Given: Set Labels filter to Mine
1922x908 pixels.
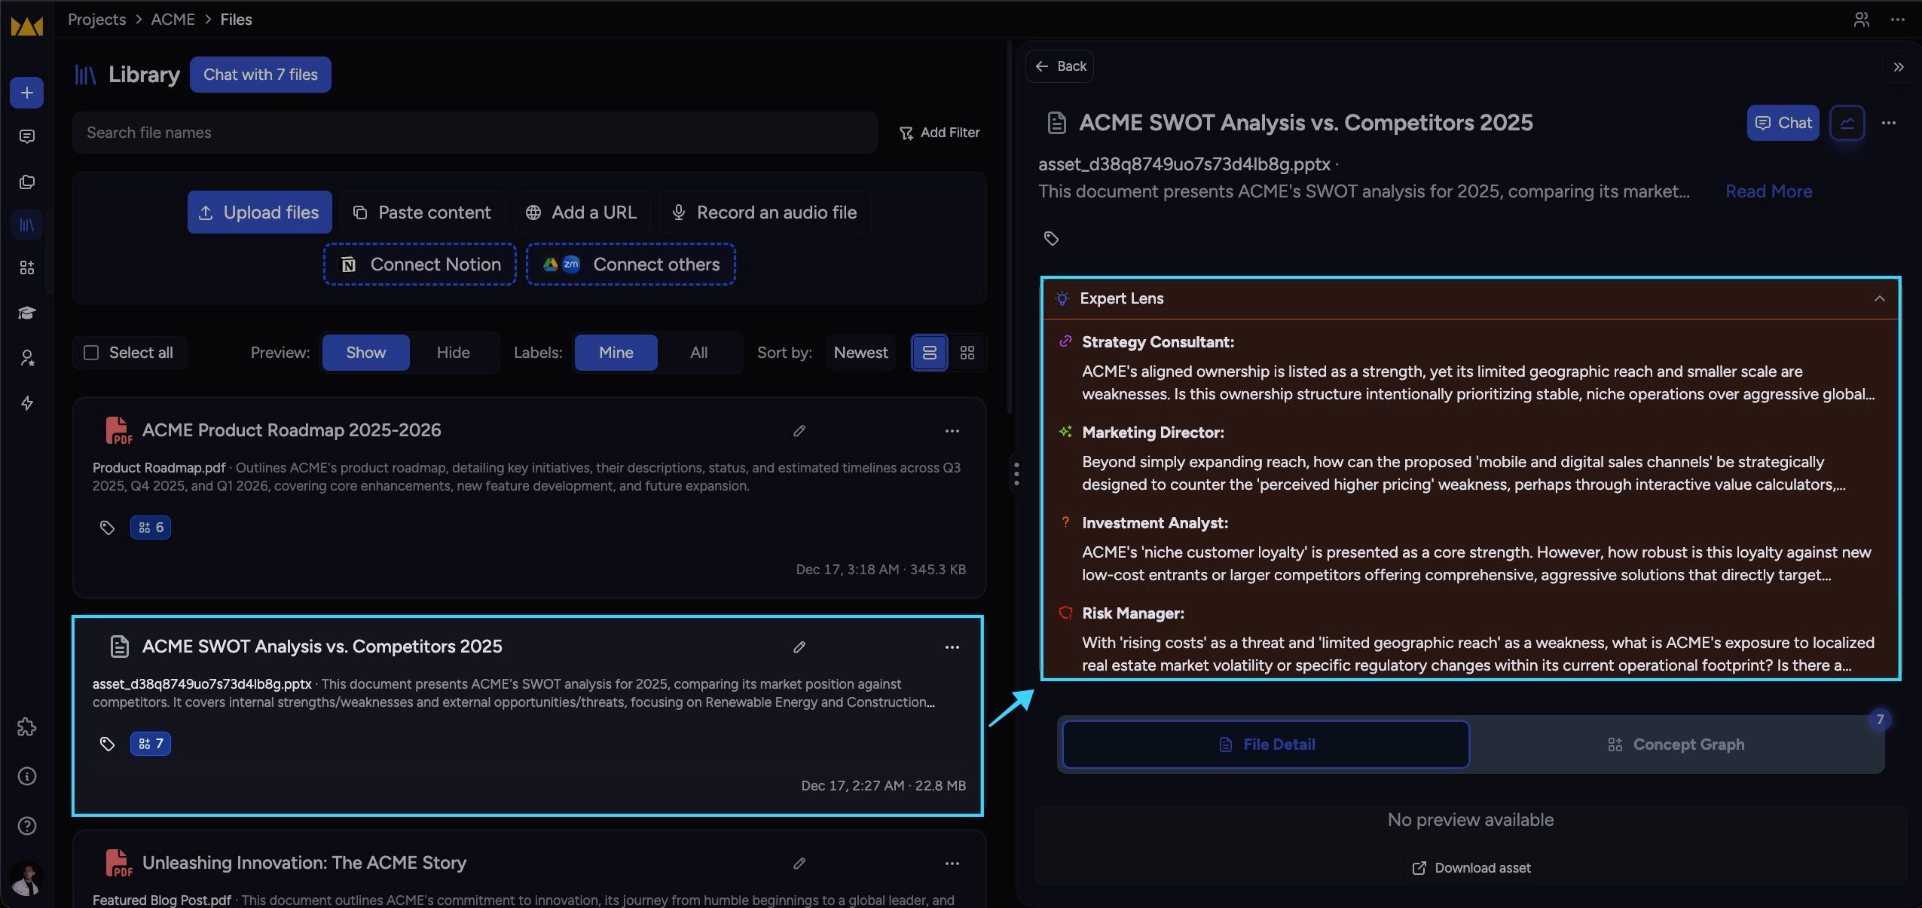Looking at the screenshot, I should (x=616, y=353).
